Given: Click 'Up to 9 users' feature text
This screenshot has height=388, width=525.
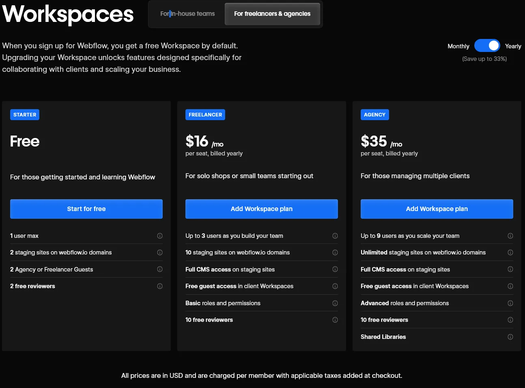Looking at the screenshot, I should 410,236.
